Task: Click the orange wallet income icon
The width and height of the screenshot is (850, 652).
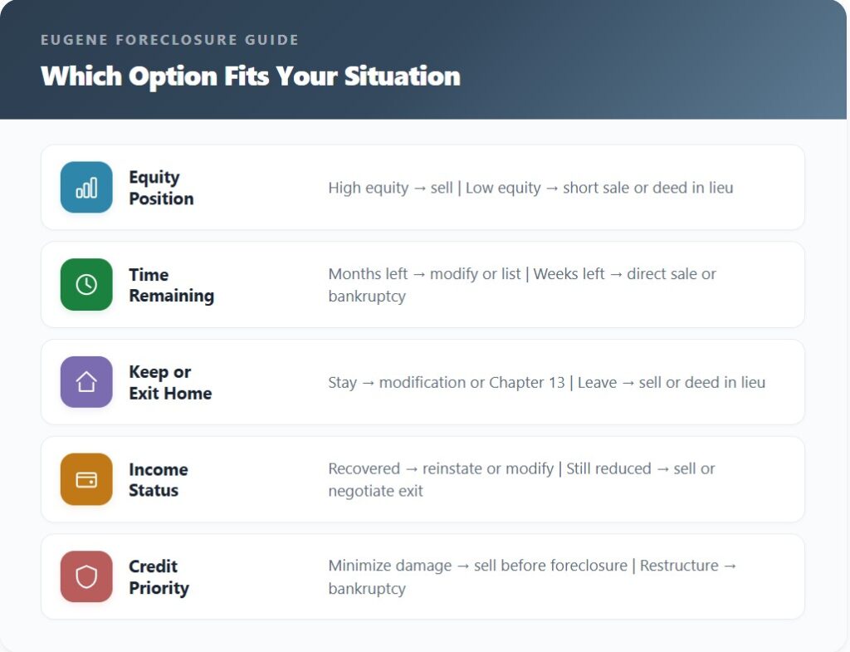Action: tap(86, 479)
